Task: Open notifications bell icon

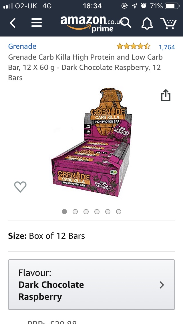Action: tap(147, 23)
